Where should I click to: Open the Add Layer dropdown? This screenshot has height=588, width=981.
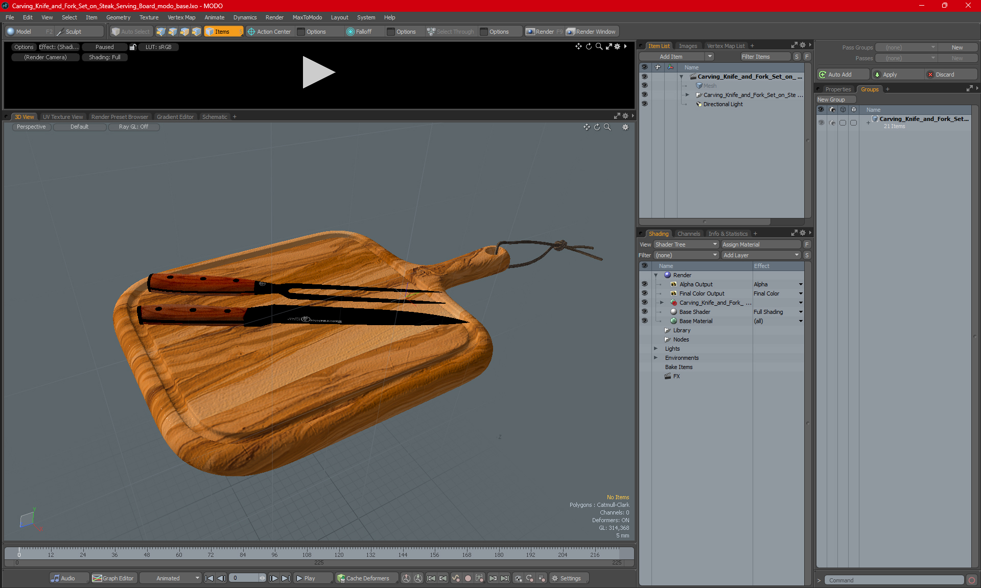761,255
